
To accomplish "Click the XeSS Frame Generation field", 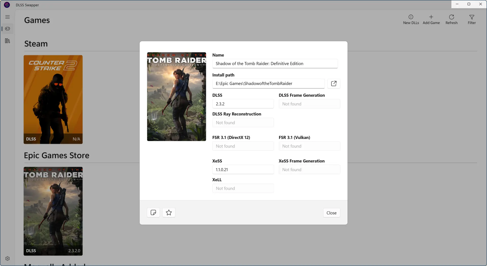I will pos(309,170).
